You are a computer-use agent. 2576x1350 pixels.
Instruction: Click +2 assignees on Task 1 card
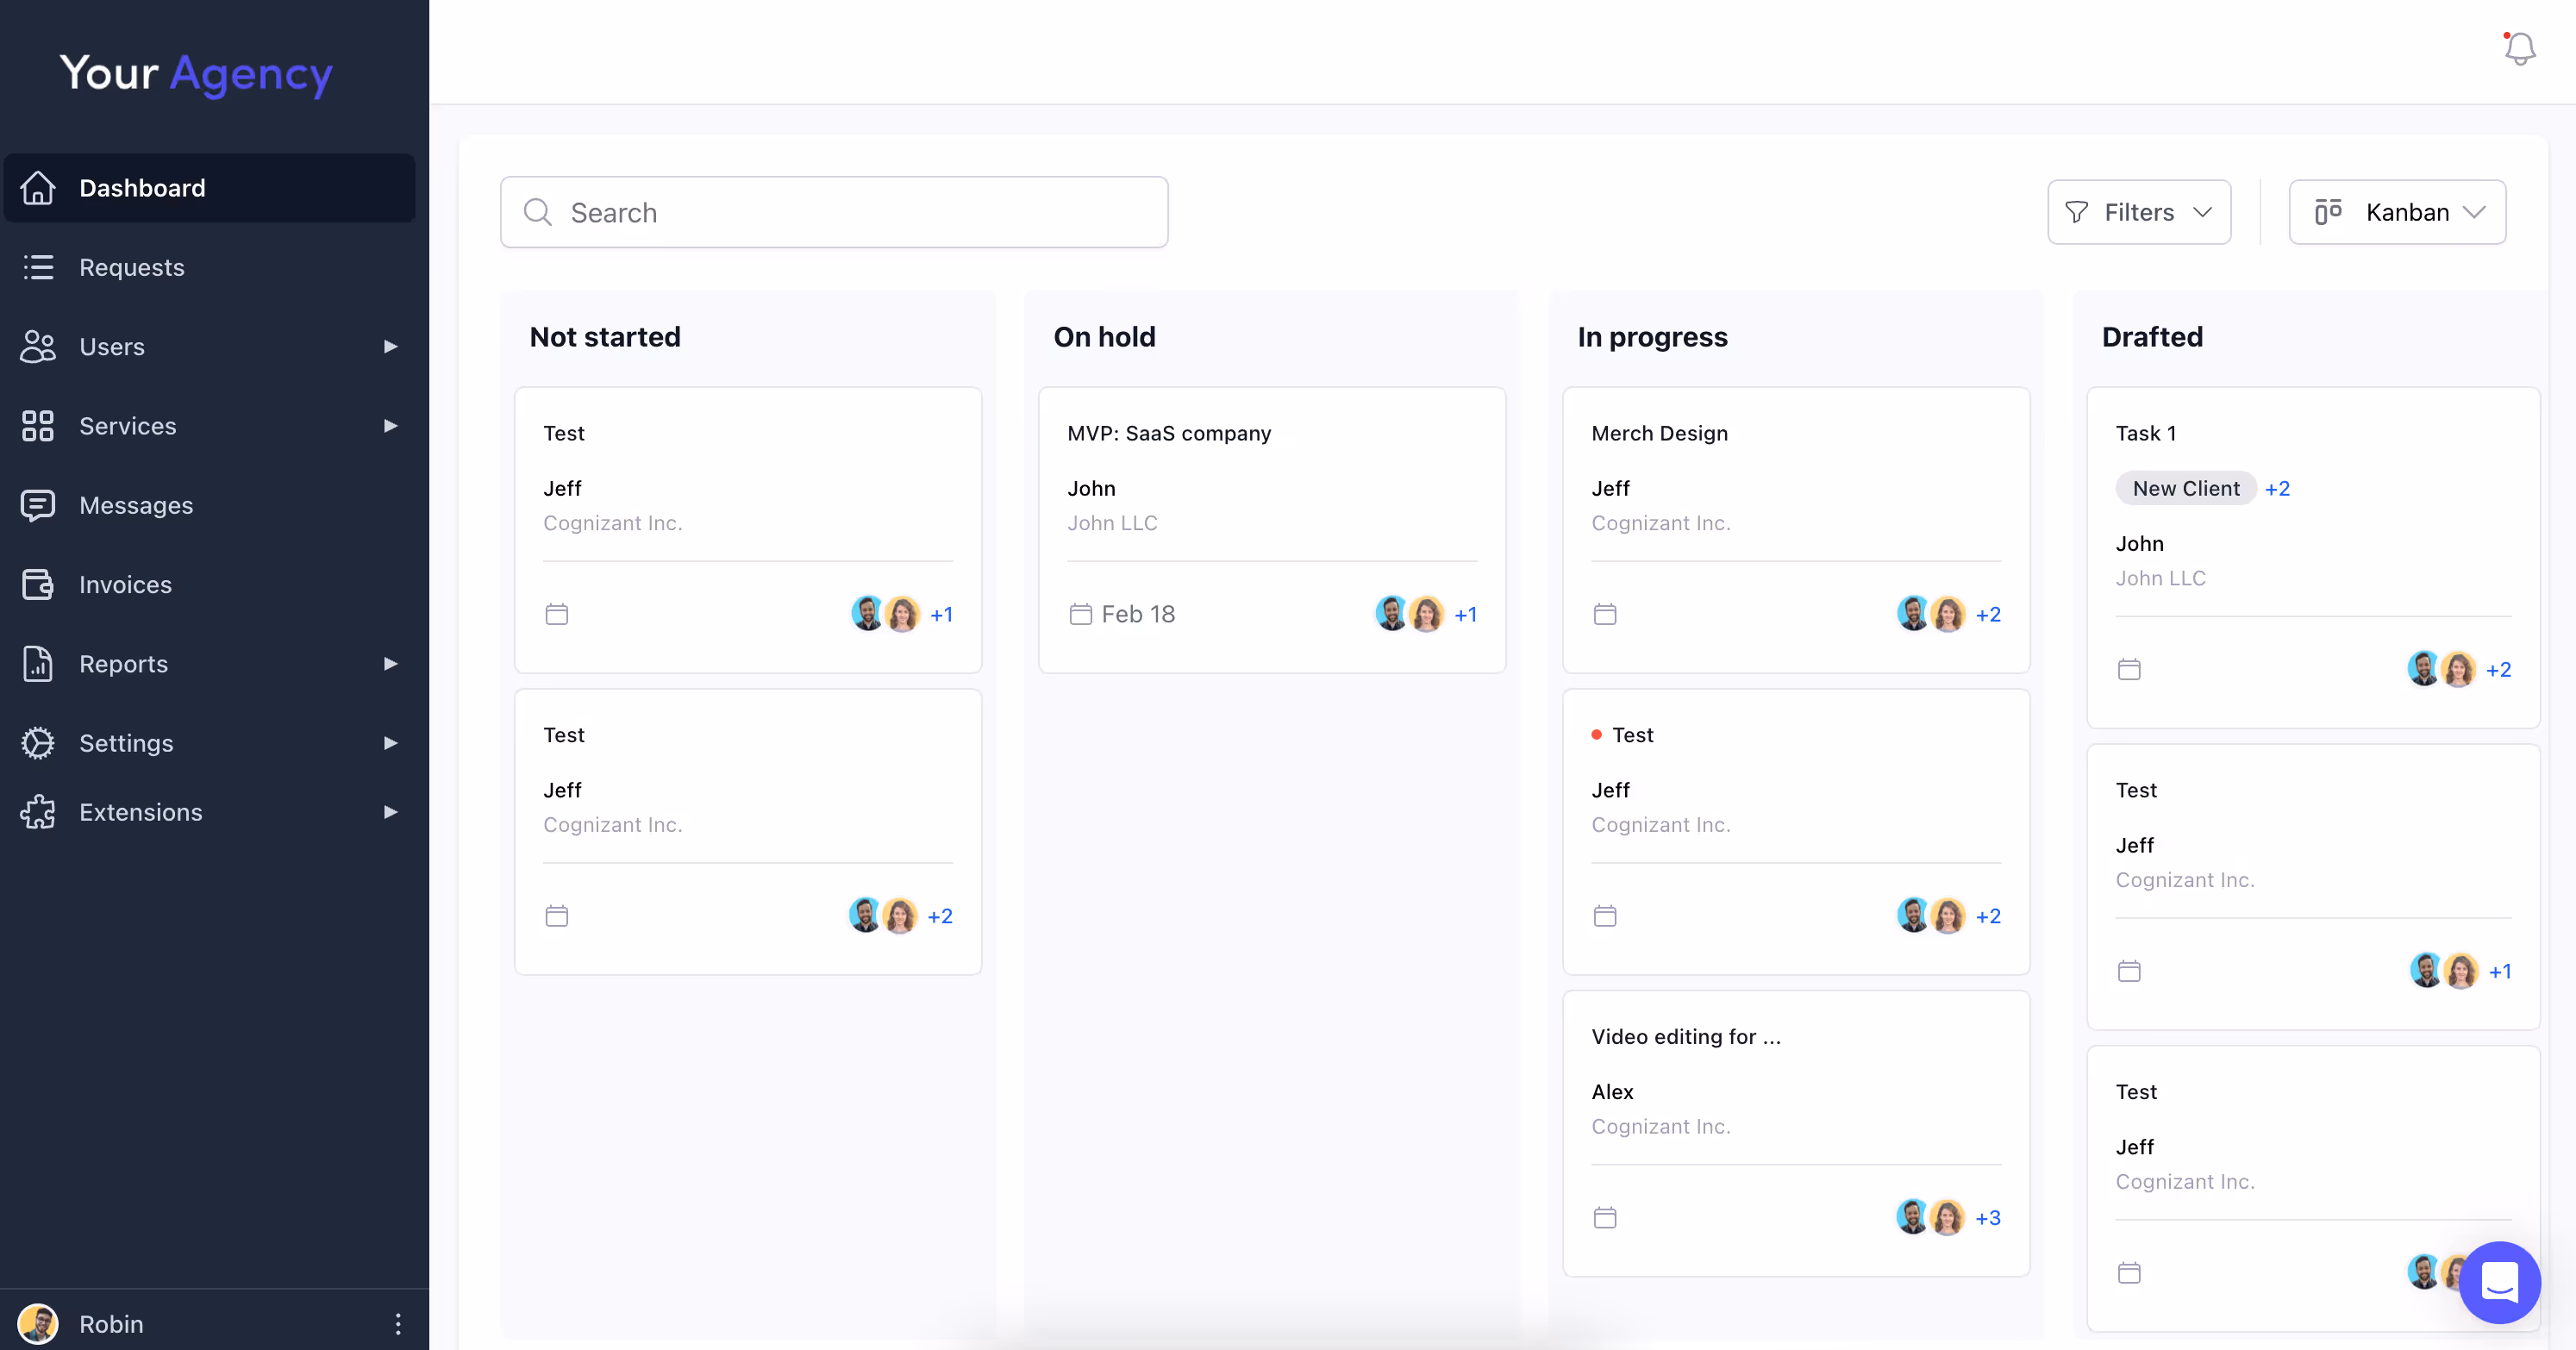coord(2498,669)
